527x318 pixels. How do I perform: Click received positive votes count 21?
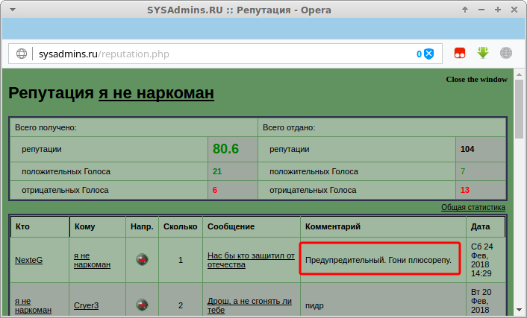tap(217, 171)
